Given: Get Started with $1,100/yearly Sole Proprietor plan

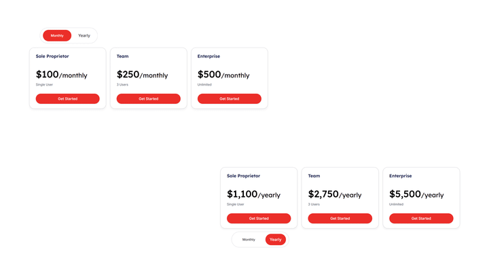Looking at the screenshot, I should tap(259, 219).
